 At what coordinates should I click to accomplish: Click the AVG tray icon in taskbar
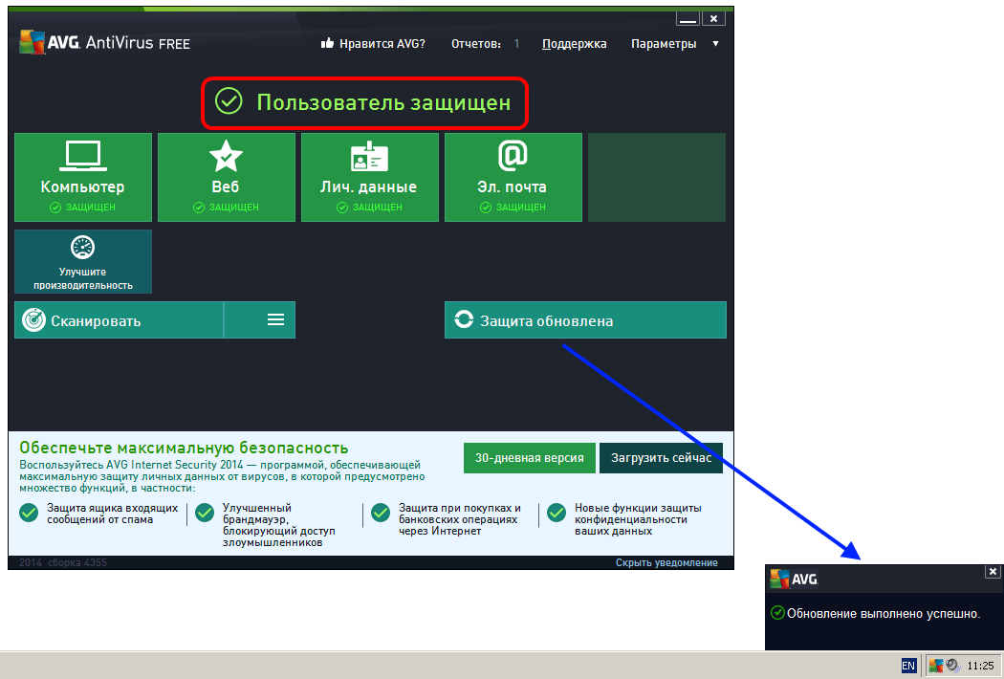tap(935, 666)
